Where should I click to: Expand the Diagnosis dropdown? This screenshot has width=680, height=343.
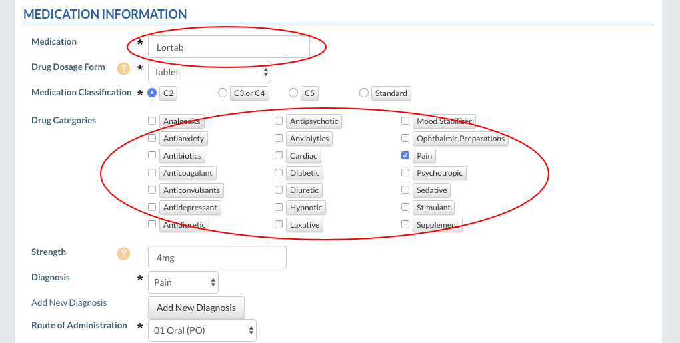(183, 282)
